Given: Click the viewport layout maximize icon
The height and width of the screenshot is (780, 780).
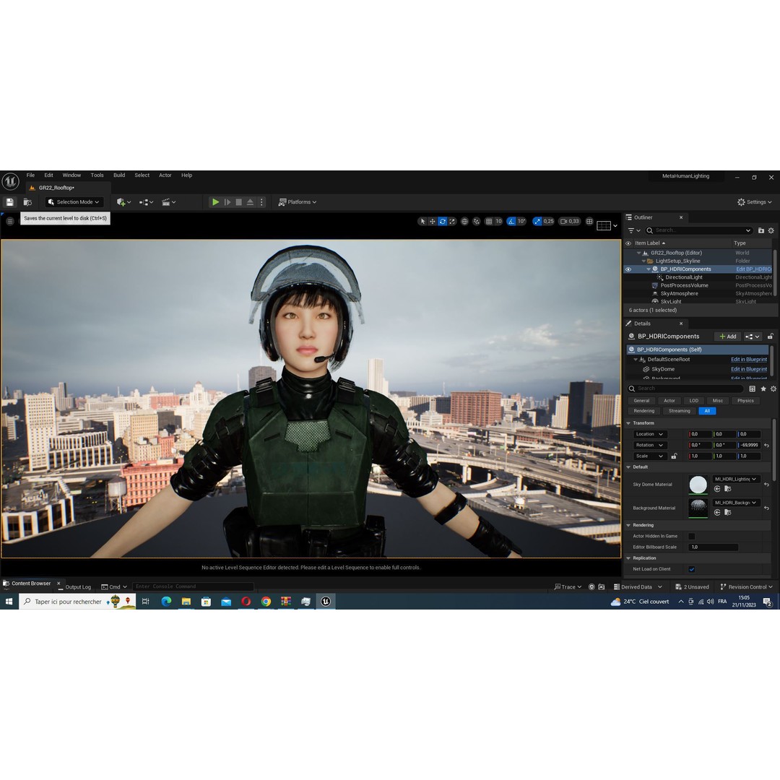Looking at the screenshot, I should pyautogui.click(x=589, y=222).
